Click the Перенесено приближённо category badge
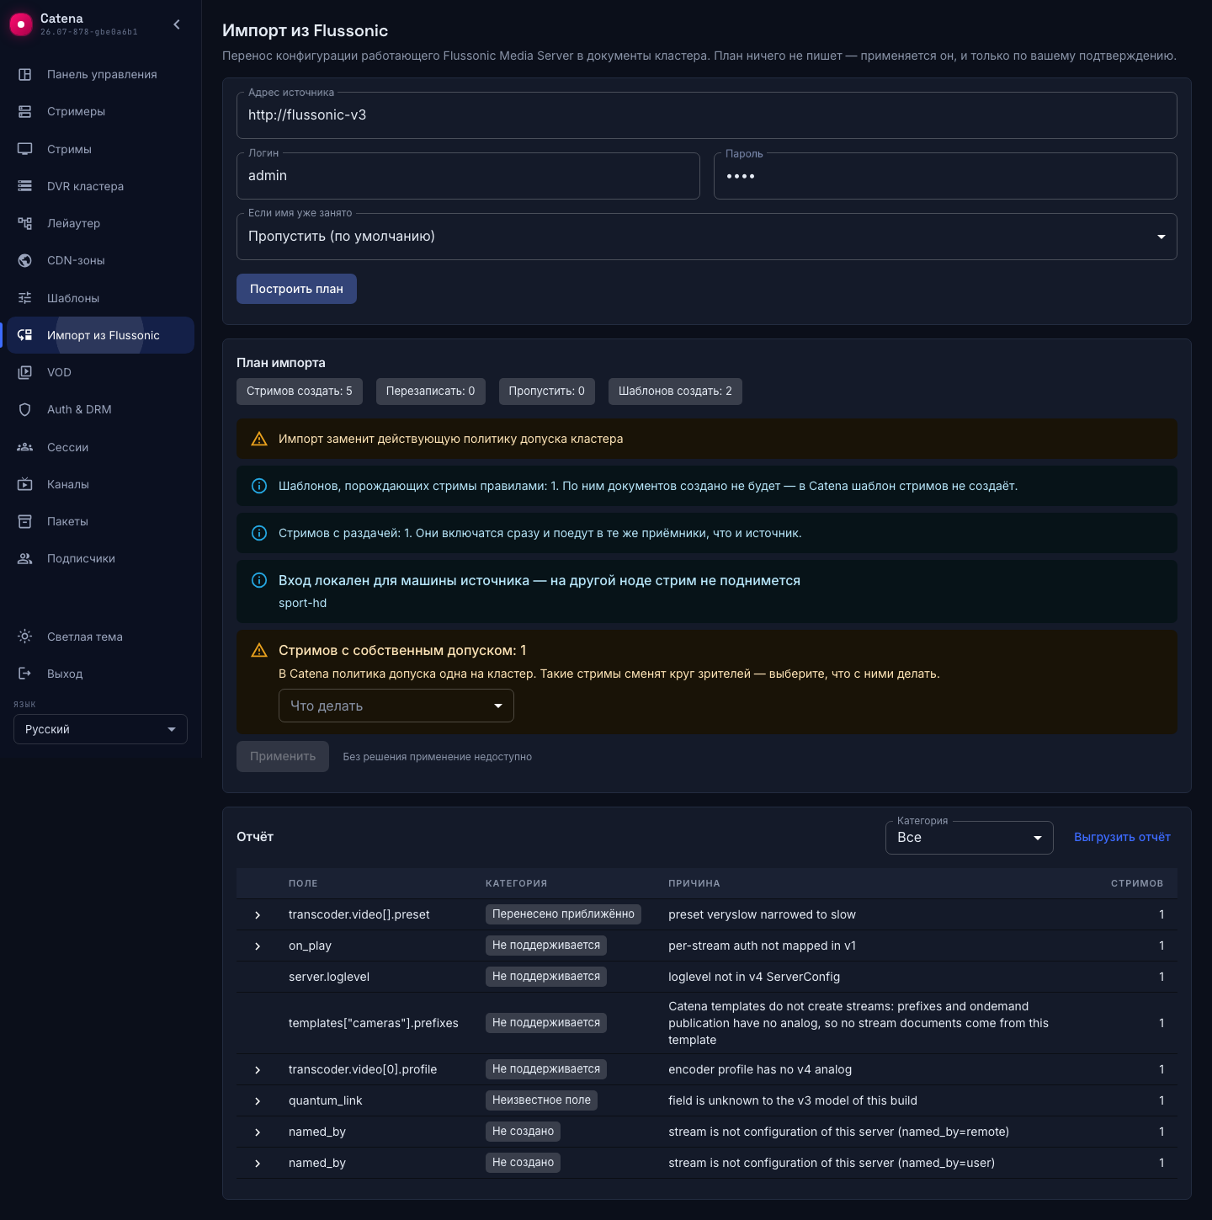This screenshot has width=1212, height=1220. (563, 914)
